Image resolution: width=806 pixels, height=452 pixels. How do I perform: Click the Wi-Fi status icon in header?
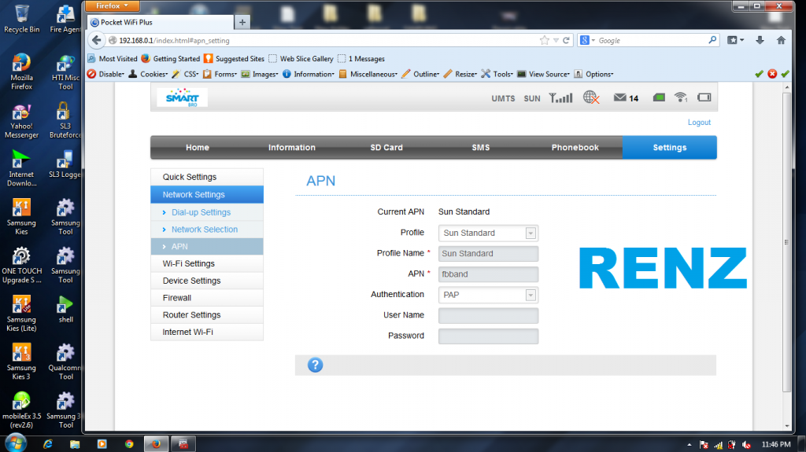pos(681,97)
